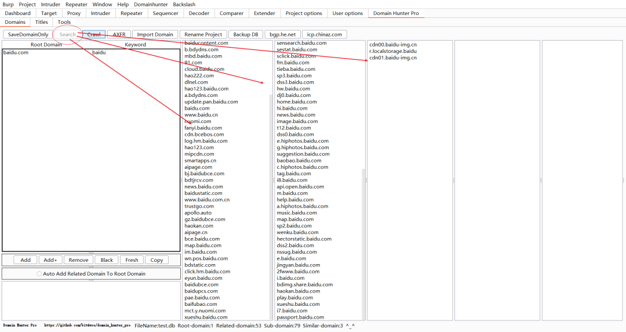Click the Import Domain button
Viewport: 626px width, 332px height.
click(155, 34)
